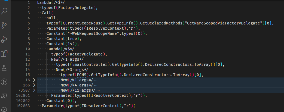
Task: Click the null argument on line 4
Action: click(x=51, y=18)
